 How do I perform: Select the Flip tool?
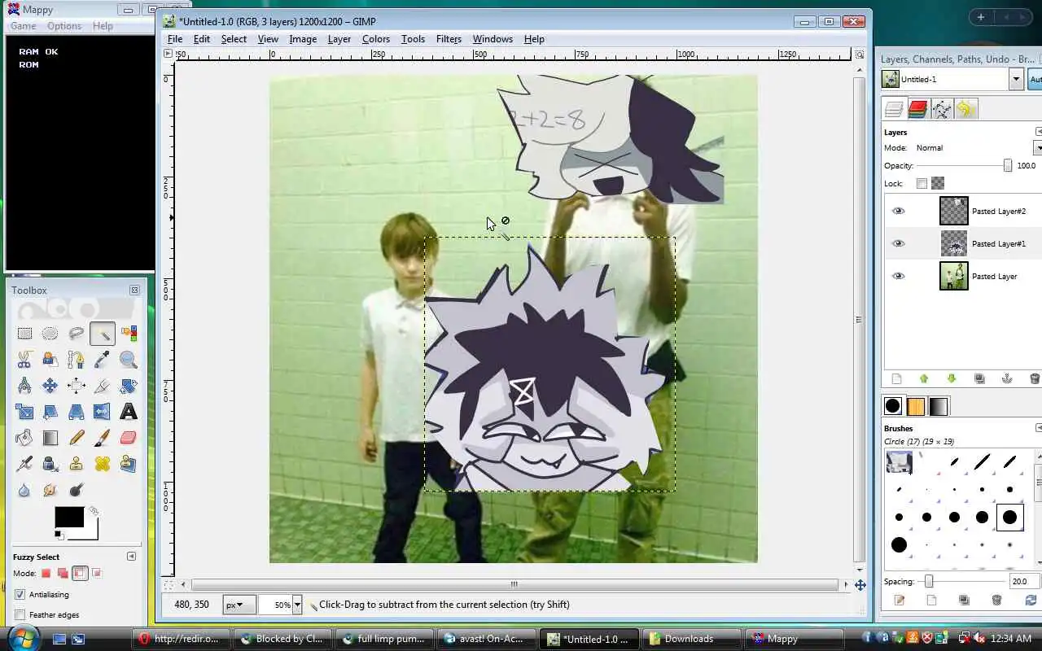click(x=103, y=412)
